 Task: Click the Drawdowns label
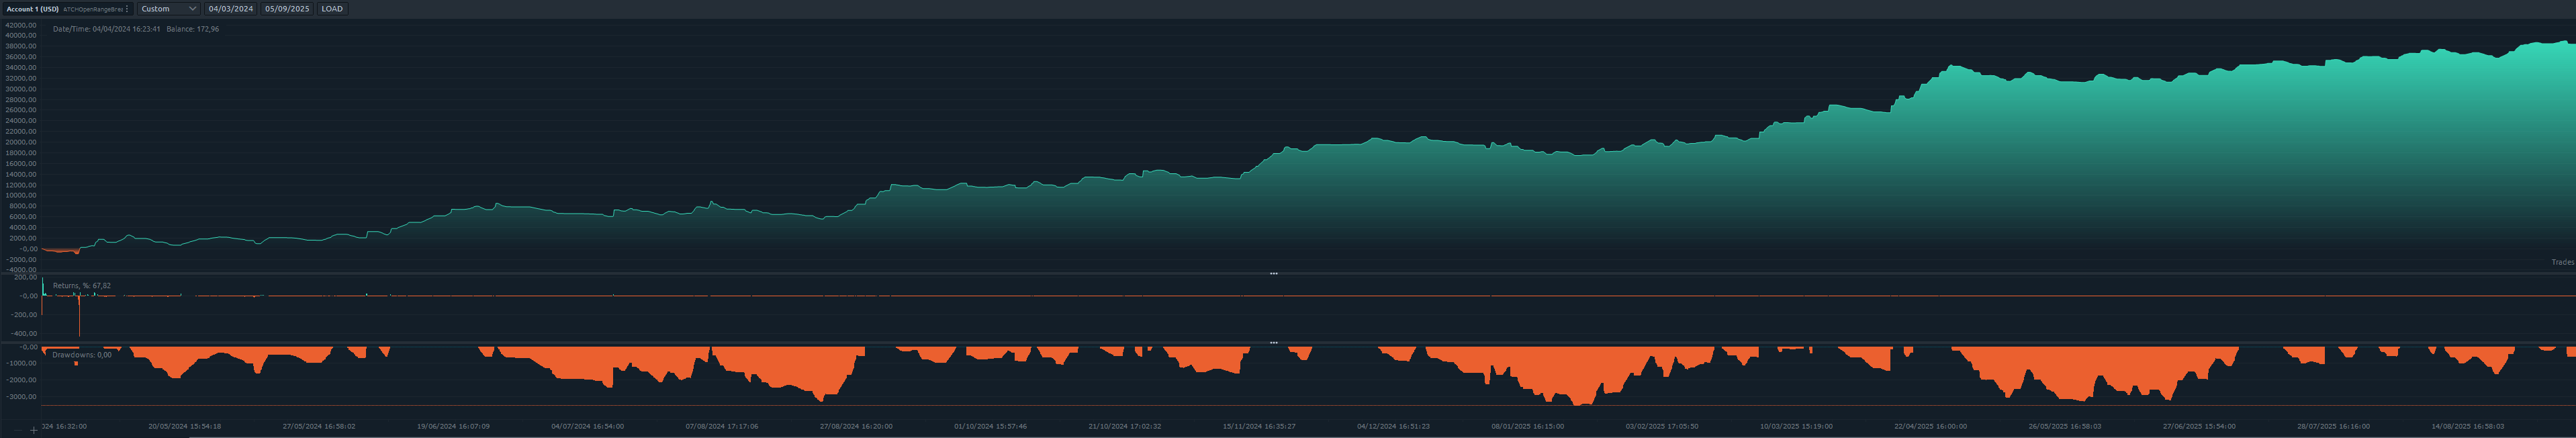tap(82, 355)
